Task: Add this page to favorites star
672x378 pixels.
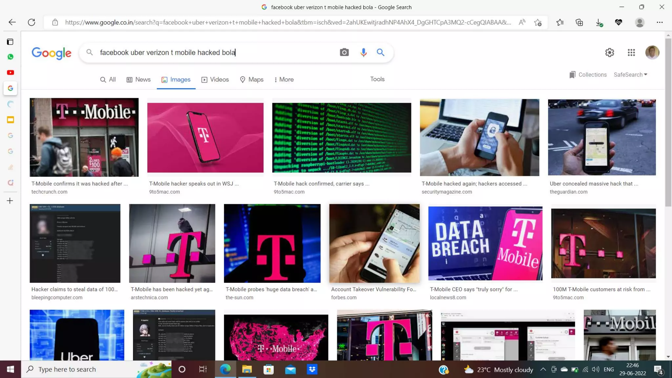Action: 538,22
